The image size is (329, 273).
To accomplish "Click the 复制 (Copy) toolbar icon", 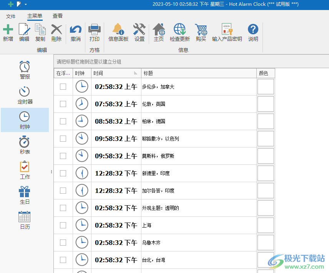I will click(40, 29).
